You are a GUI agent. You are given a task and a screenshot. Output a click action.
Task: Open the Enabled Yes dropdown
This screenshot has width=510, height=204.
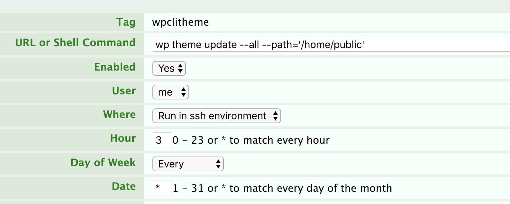point(169,68)
